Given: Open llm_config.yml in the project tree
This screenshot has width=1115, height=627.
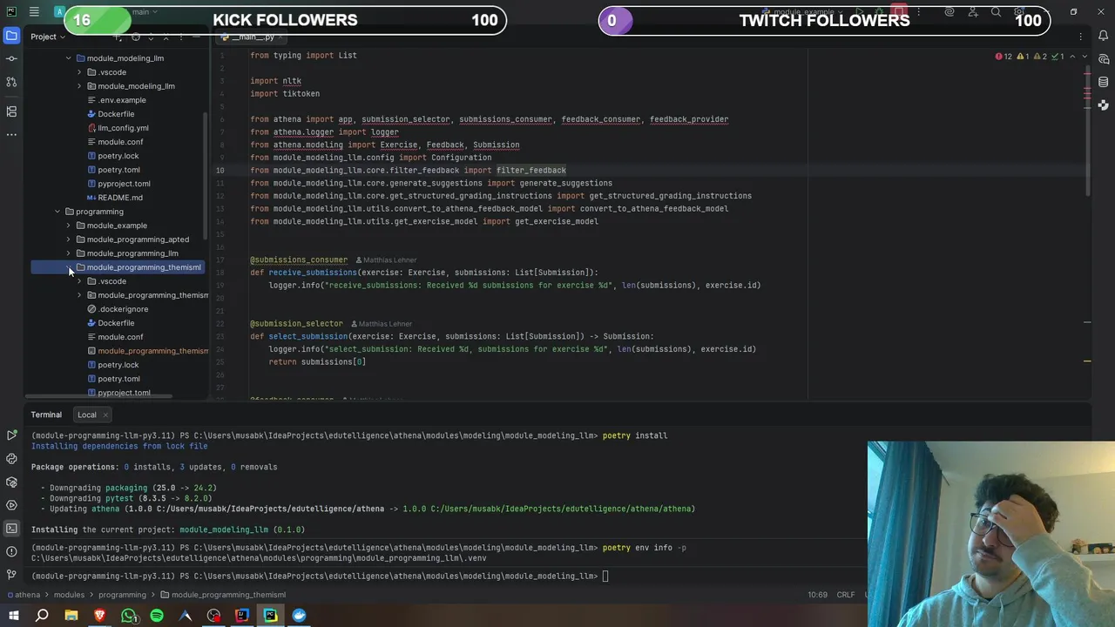Looking at the screenshot, I should point(122,128).
